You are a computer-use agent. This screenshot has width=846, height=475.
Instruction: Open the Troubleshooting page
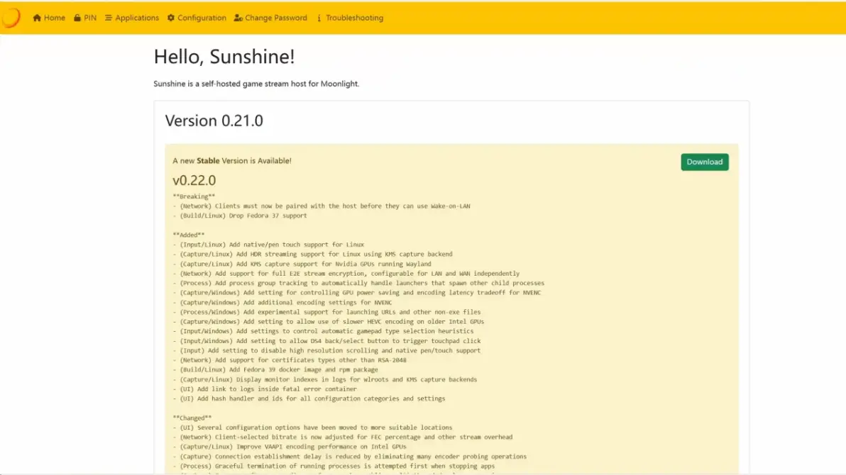click(x=350, y=18)
